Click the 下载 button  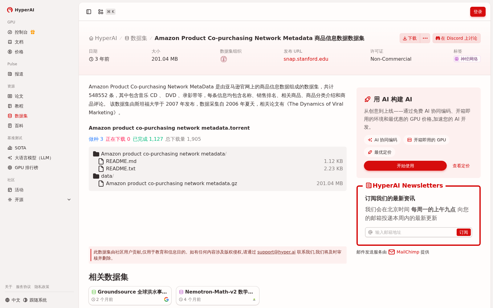point(410,38)
